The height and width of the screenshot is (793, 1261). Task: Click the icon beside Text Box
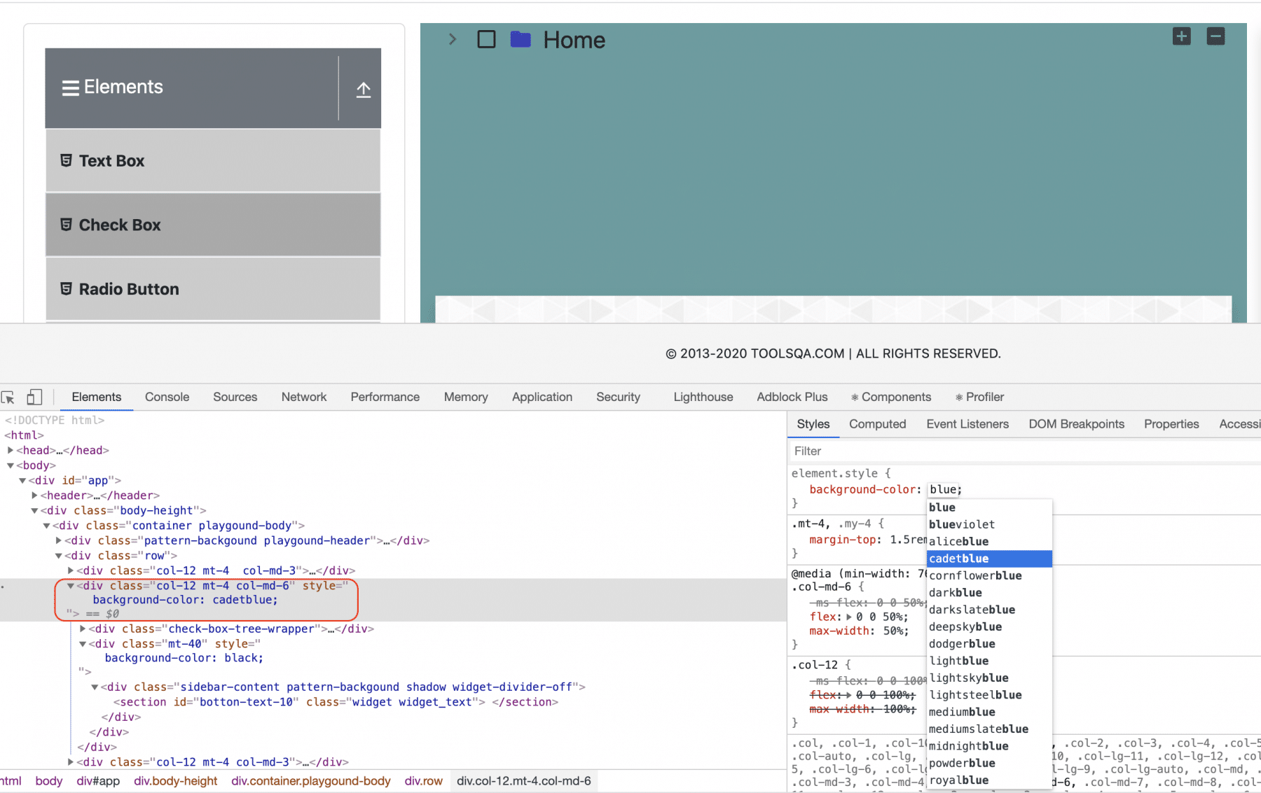(x=66, y=161)
